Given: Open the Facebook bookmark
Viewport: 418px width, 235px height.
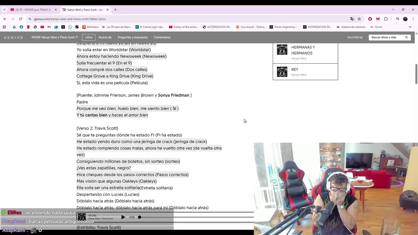Looking at the screenshot, I should click(21, 27).
